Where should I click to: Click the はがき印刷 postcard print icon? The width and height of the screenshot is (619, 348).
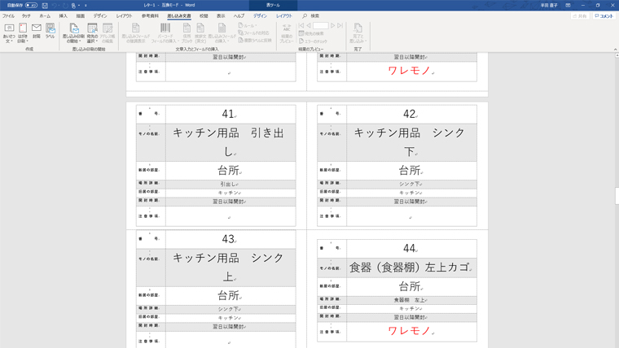tap(23, 32)
